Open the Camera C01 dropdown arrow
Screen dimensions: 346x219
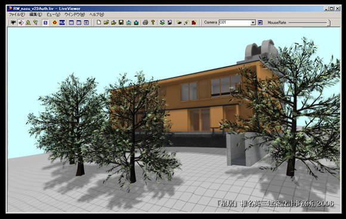(x=253, y=23)
